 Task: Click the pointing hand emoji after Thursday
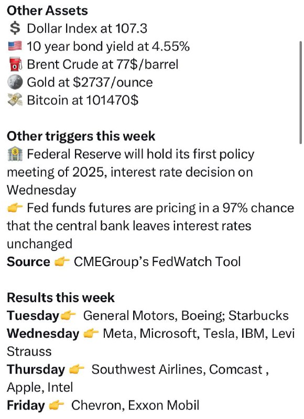tap(77, 370)
